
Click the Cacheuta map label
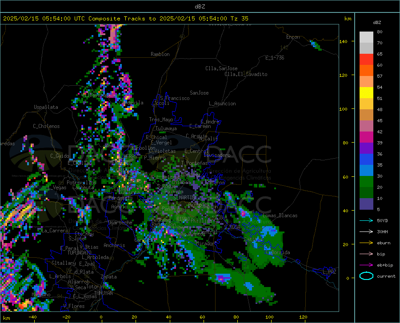[x=83, y=187]
